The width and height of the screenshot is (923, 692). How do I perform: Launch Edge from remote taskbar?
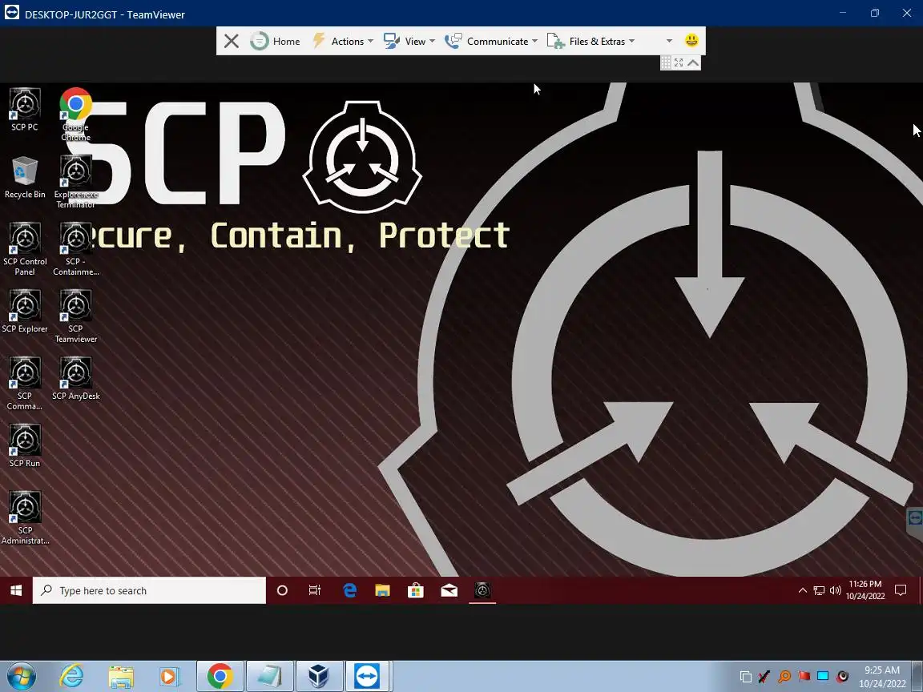point(349,590)
